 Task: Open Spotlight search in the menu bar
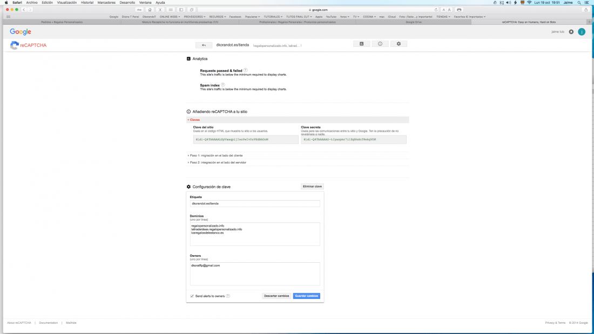579,3
